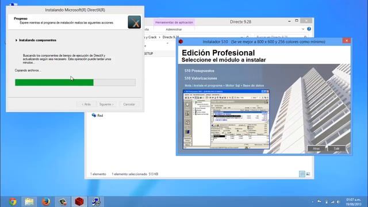Click the red S10 installer taskbar icon
This screenshot has width=368, height=207.
point(79,202)
